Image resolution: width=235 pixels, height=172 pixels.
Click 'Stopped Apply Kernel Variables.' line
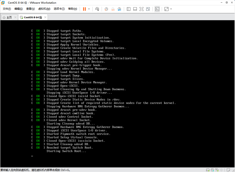click(x=66, y=45)
